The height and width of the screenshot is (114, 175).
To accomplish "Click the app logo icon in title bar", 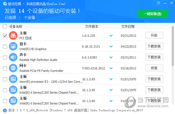I will (5, 4).
